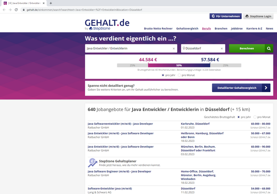Select pro Jahr for Geschätztes Bruttogehalt

(239, 117)
